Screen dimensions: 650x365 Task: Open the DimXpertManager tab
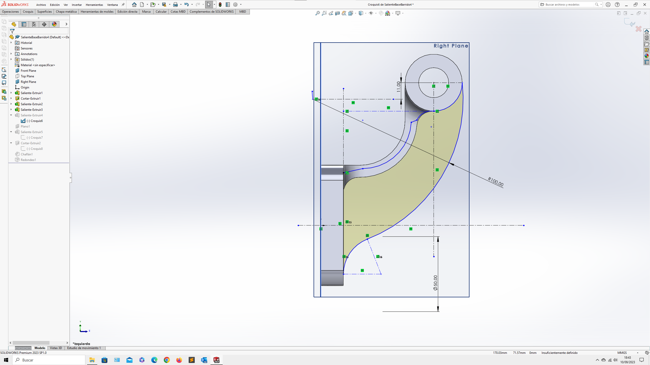[x=44, y=24]
